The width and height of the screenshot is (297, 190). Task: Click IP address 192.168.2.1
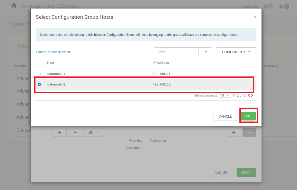coord(161,74)
